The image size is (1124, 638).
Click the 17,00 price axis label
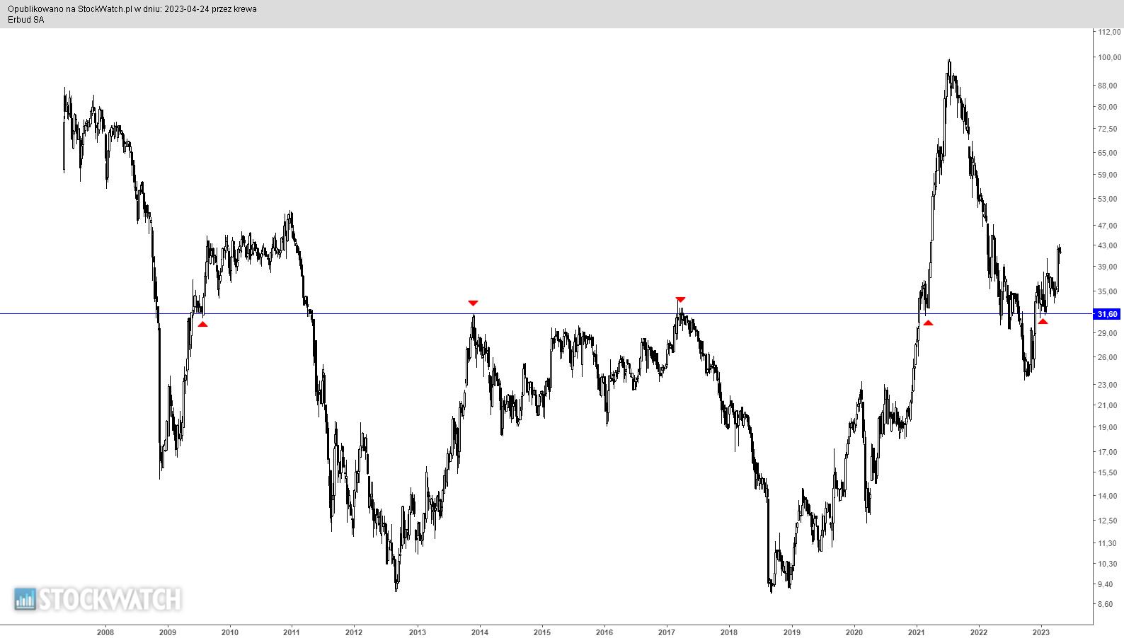pyautogui.click(x=1108, y=452)
